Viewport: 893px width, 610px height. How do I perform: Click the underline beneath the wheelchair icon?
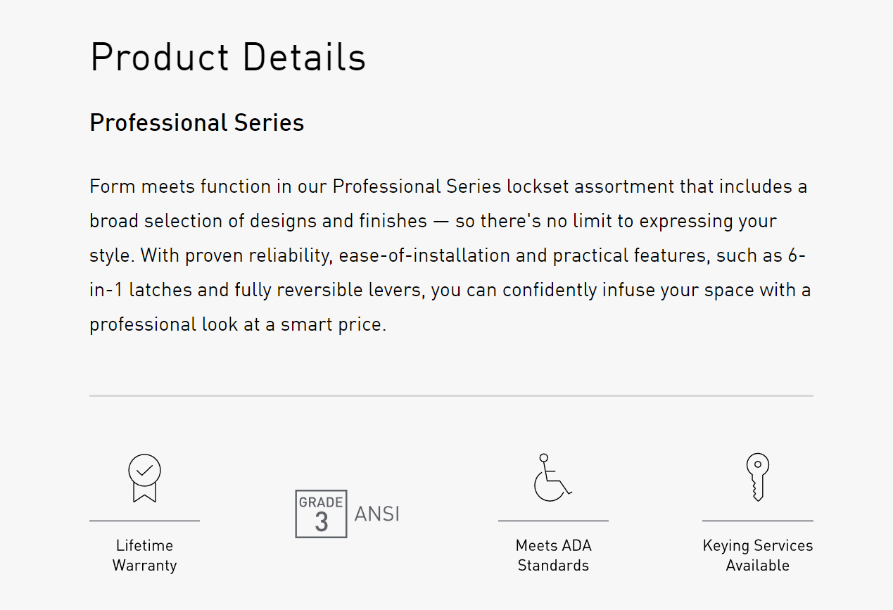tap(553, 521)
